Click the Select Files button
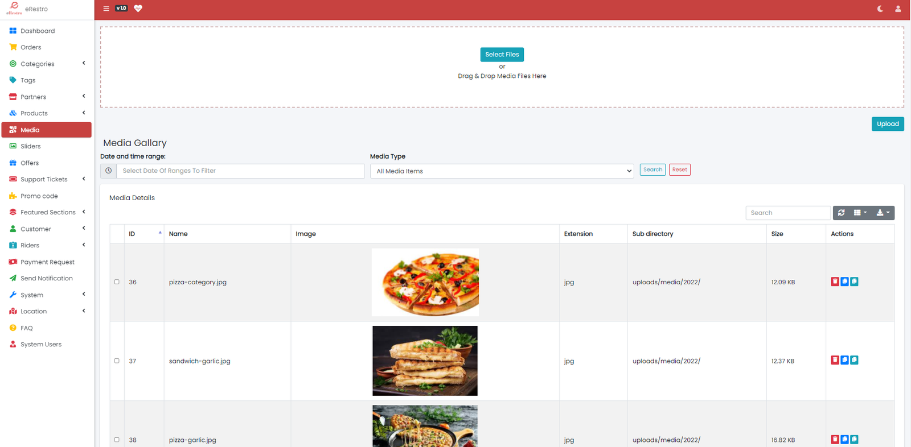The image size is (911, 447). pyautogui.click(x=502, y=55)
